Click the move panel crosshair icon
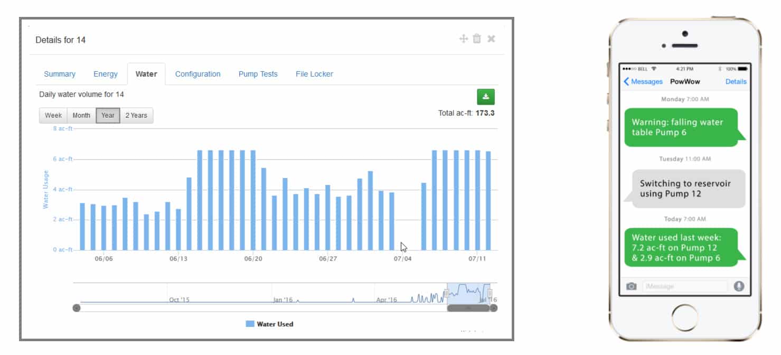Image resolution: width=781 pixels, height=355 pixels. (x=464, y=39)
